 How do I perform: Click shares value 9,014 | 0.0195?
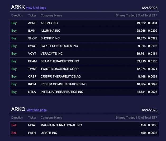[x=148, y=46]
